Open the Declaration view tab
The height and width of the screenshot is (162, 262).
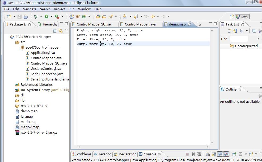(125, 154)
